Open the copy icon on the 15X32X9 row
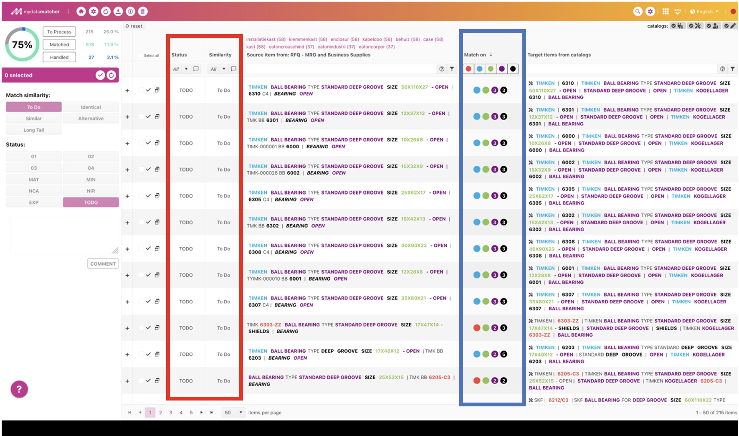The image size is (739, 436). click(x=157, y=169)
